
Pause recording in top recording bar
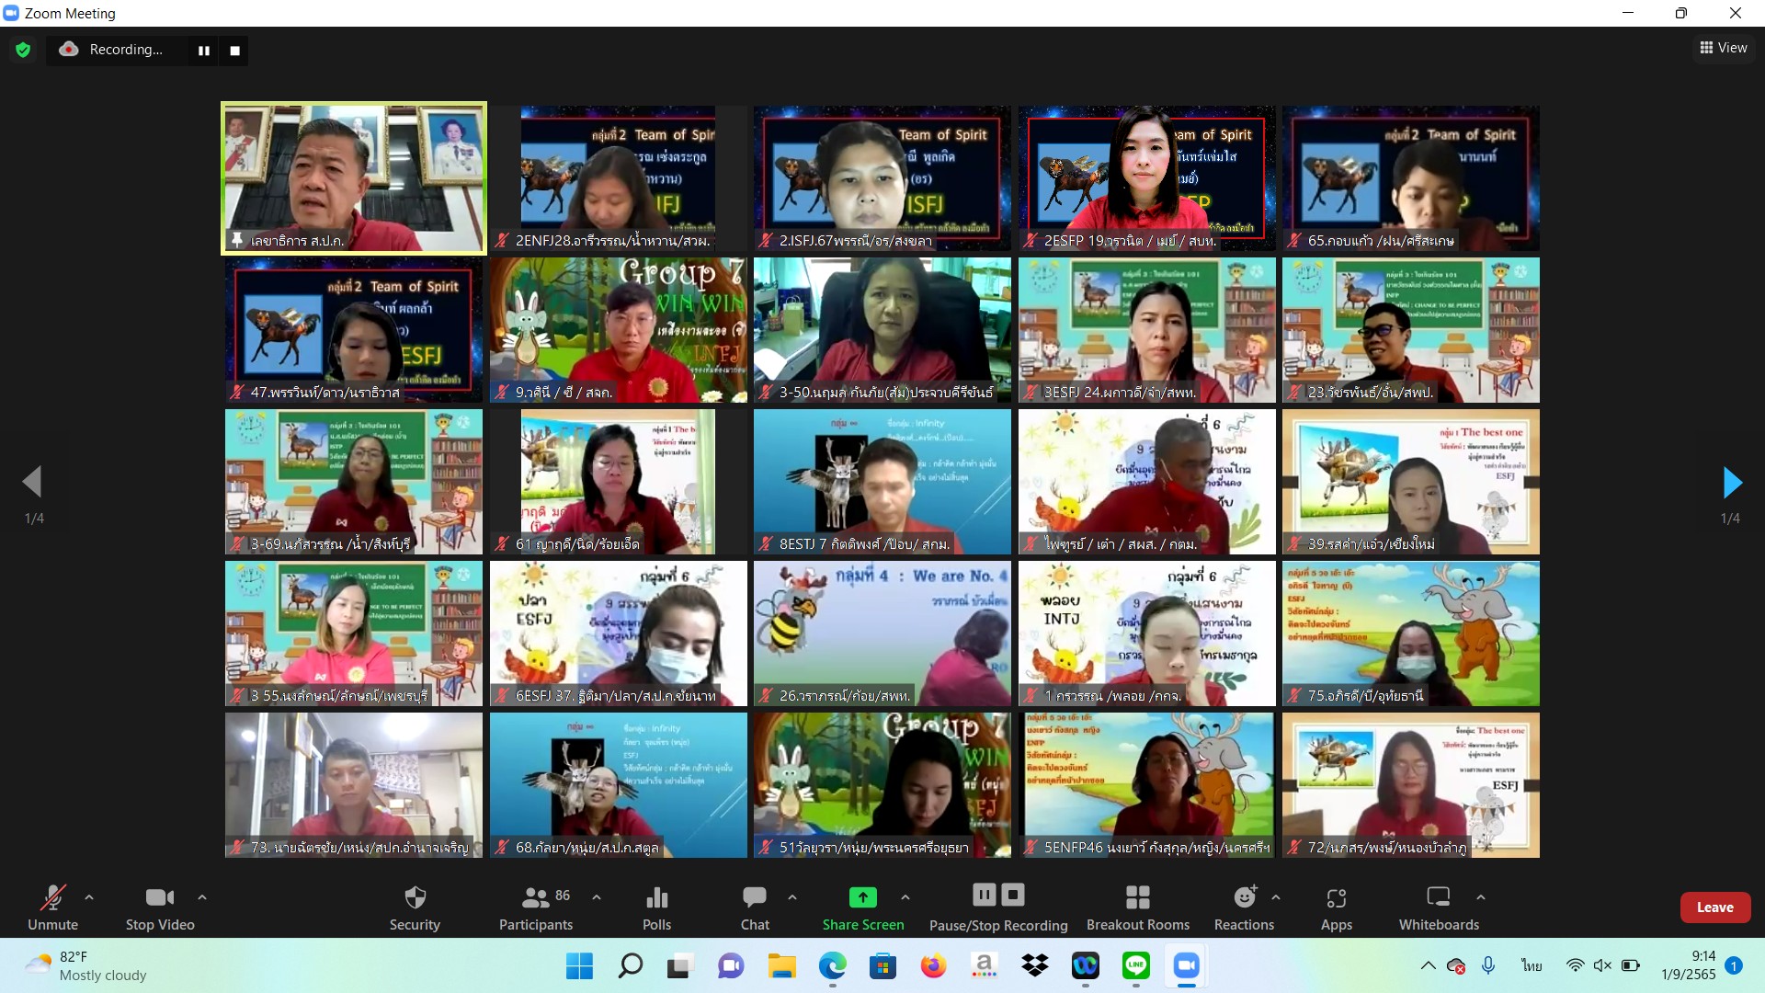[x=204, y=51]
